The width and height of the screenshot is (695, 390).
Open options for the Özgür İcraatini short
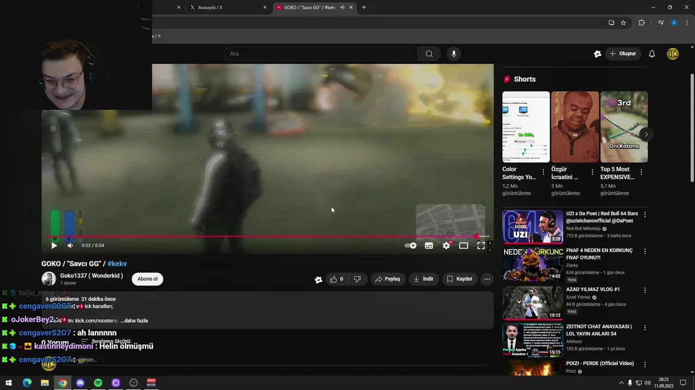592,172
